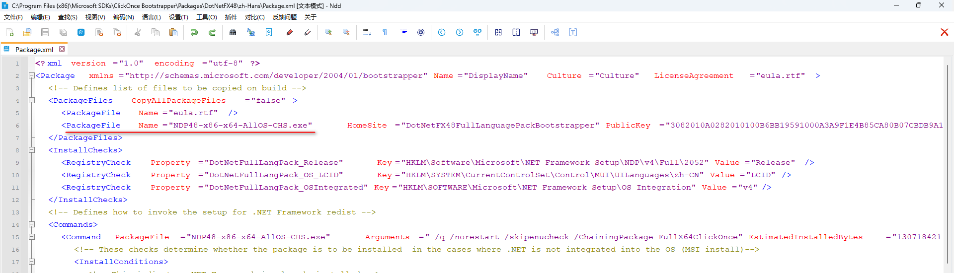The height and width of the screenshot is (273, 954).
Task: Click the red X at toolbar right end
Action: (x=945, y=32)
